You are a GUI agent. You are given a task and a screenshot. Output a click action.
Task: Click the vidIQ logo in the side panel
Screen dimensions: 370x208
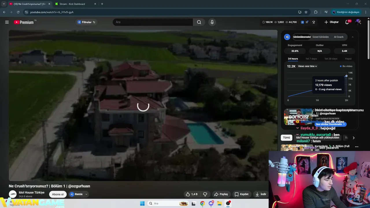(x=287, y=37)
